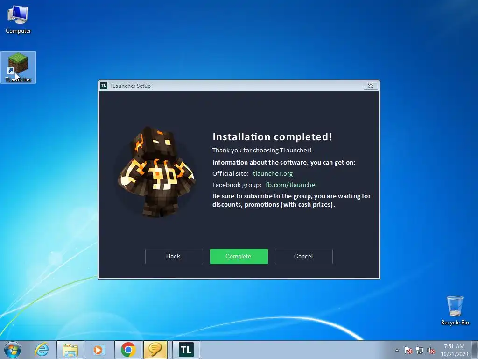The height and width of the screenshot is (359, 478).
Task: Launch Google Chrome from taskbar
Action: (128, 350)
